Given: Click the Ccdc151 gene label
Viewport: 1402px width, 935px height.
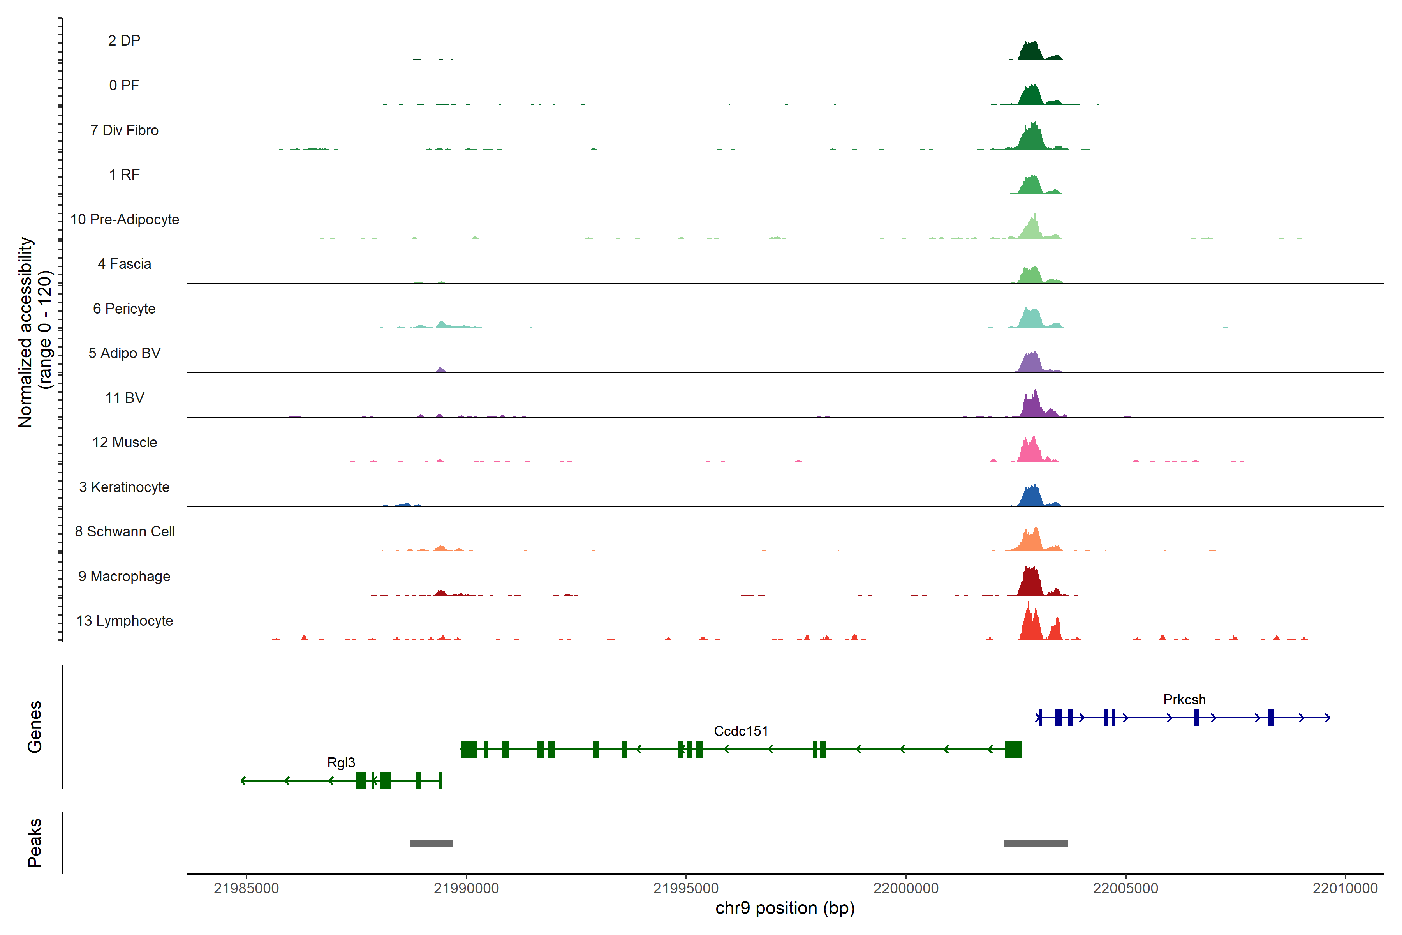Looking at the screenshot, I should 740,731.
